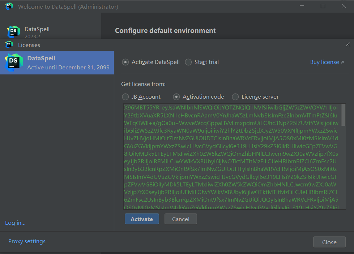Viewport: 354px width, 254px height.
Task: Dismiss the Licenses dialog with the X
Action: 347,44
